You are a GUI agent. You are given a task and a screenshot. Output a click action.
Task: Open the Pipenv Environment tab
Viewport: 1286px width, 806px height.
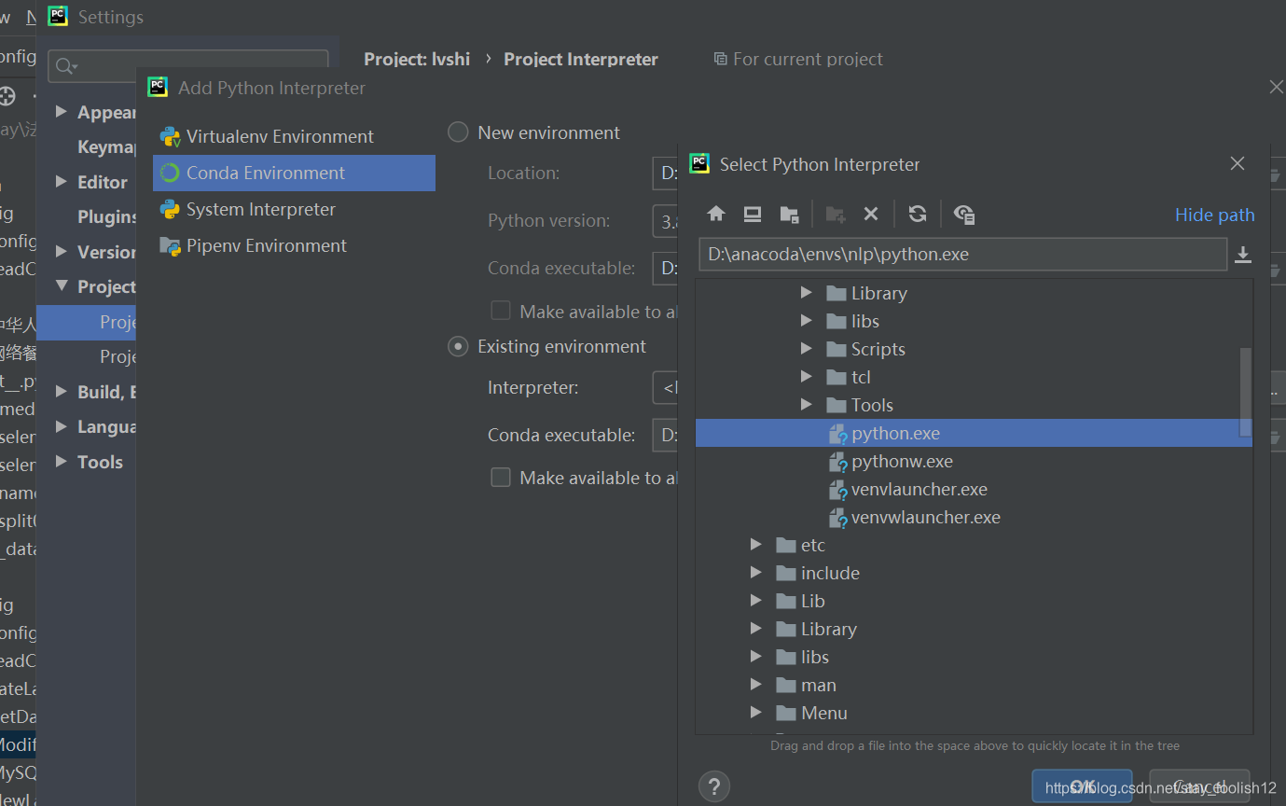pos(294,246)
